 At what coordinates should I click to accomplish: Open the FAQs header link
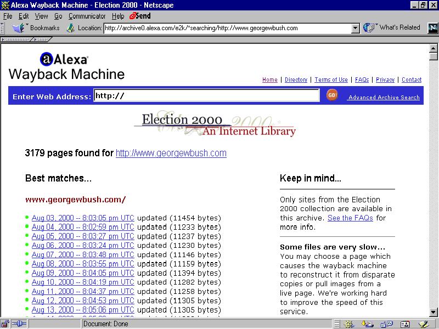pyautogui.click(x=362, y=80)
